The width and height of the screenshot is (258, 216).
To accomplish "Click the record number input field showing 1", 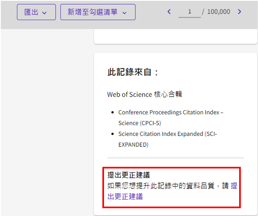I will coord(189,12).
